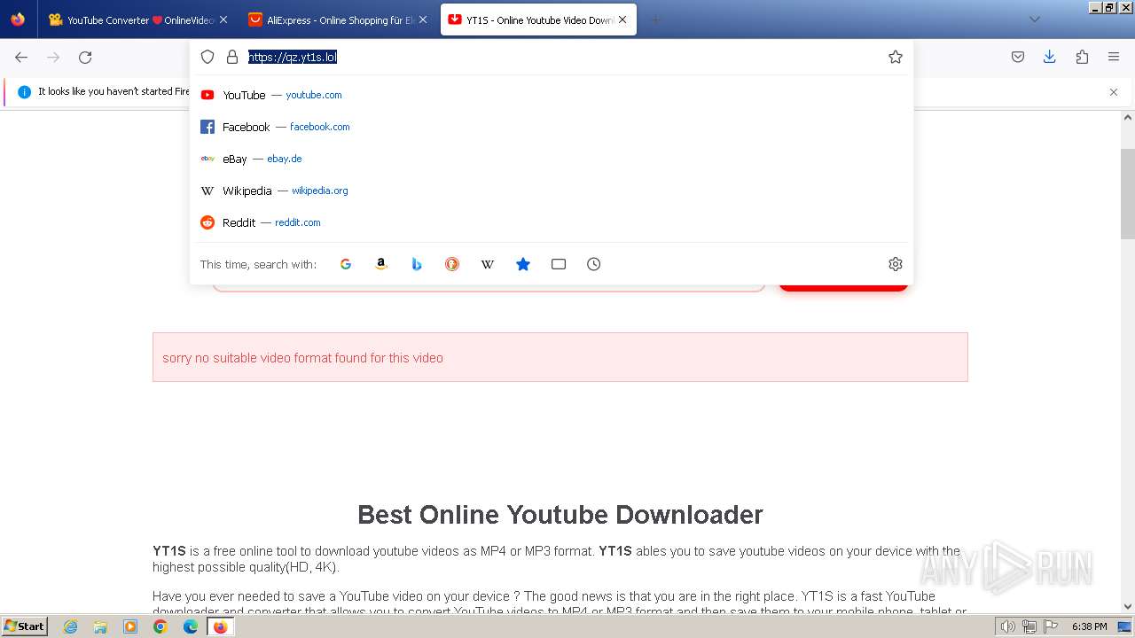This screenshot has height=638, width=1135.
Task: Open Firefox View pinned tab icon
Action: click(18, 19)
